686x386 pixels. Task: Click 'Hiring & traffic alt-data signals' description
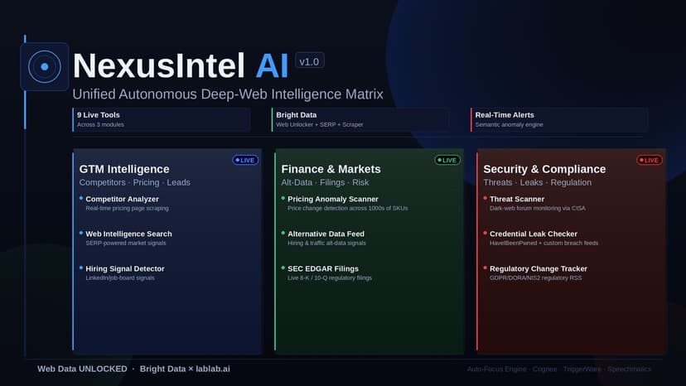coord(326,243)
